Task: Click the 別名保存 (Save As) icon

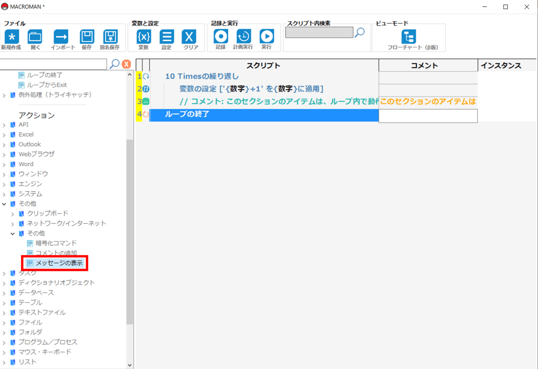Action: tap(110, 37)
